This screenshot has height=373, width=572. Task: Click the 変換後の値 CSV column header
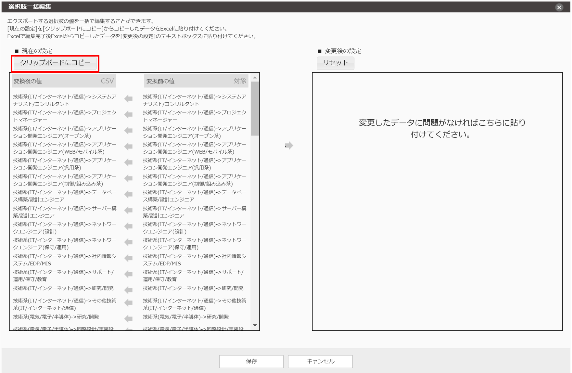pyautogui.click(x=64, y=81)
